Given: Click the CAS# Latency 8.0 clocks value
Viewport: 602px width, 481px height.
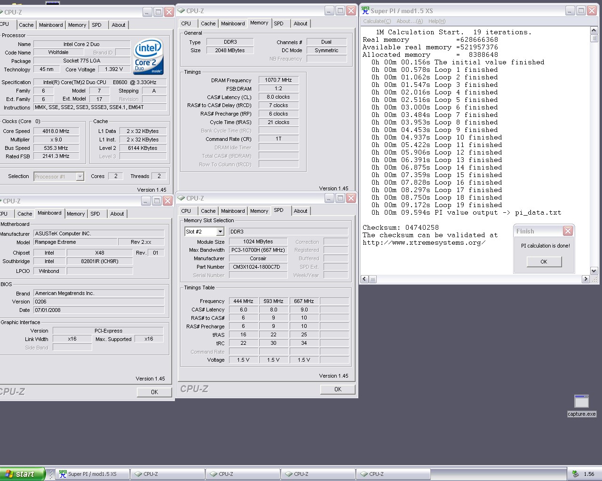Looking at the screenshot, I should [278, 97].
